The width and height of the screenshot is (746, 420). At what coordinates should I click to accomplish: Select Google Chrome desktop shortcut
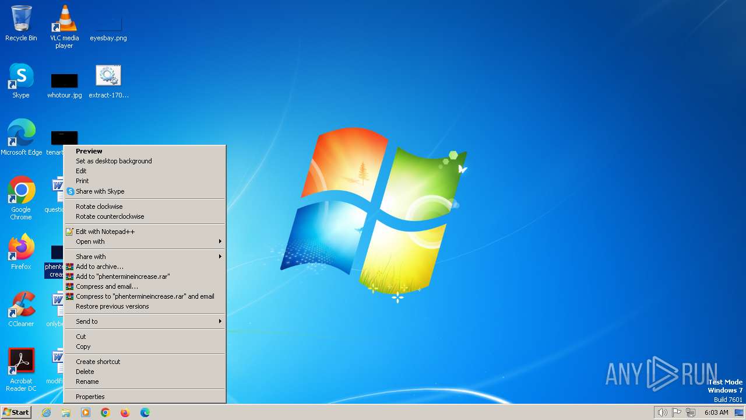coord(21,198)
